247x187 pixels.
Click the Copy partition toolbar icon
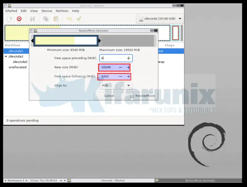coord(46,19)
